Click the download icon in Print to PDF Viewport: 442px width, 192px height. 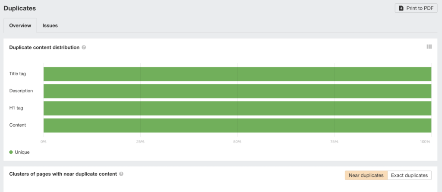[401, 8]
